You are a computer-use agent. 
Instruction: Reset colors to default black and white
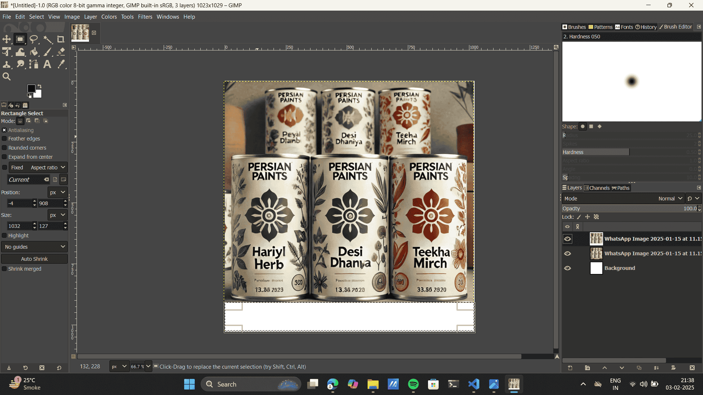tap(29, 96)
